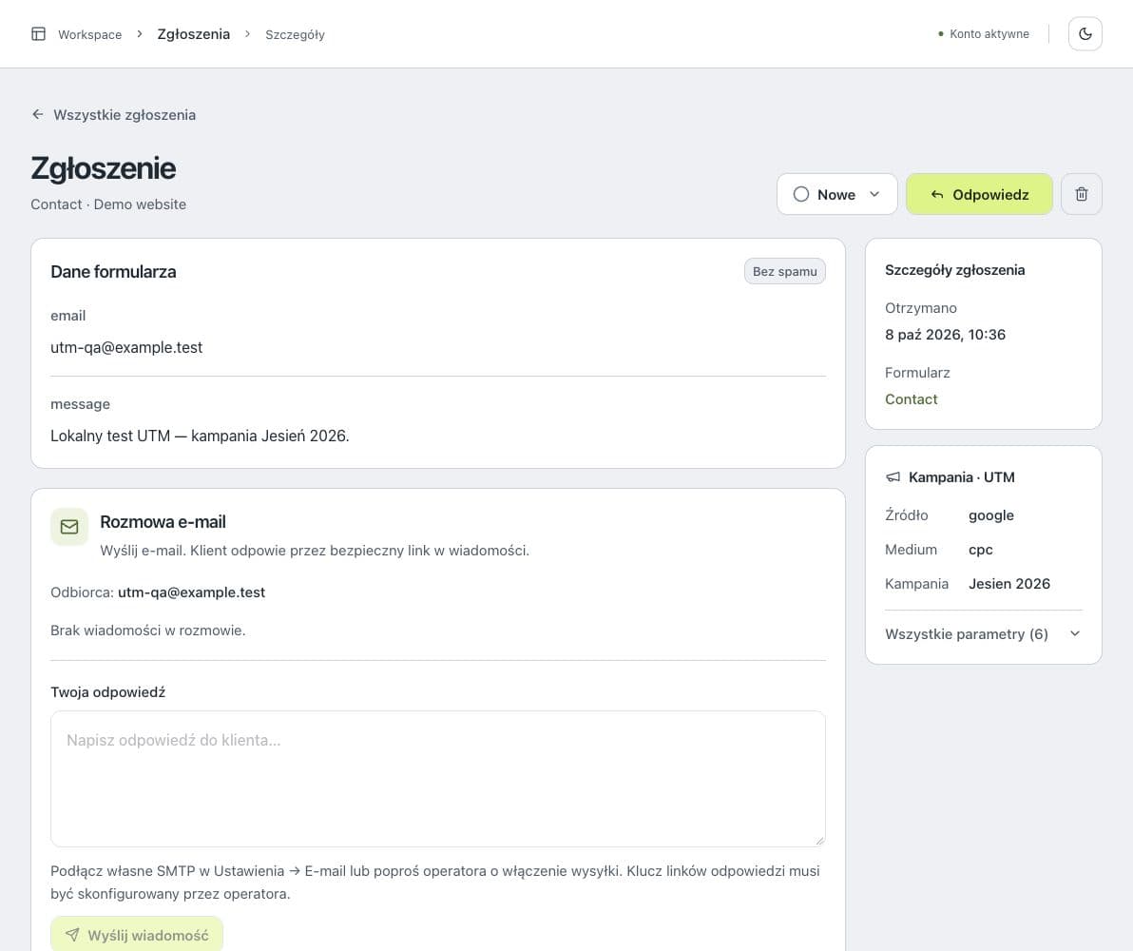
Task: Click the envelope icon next to Rozmowa e-mail
Action: [x=69, y=527]
